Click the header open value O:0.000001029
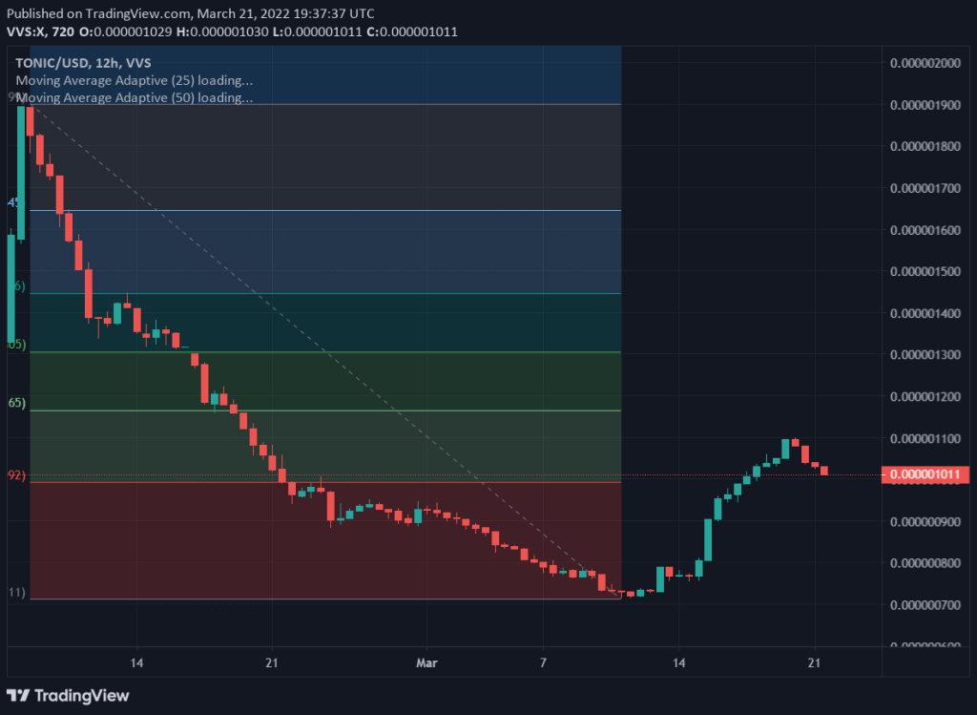This screenshot has width=977, height=715. 125,32
